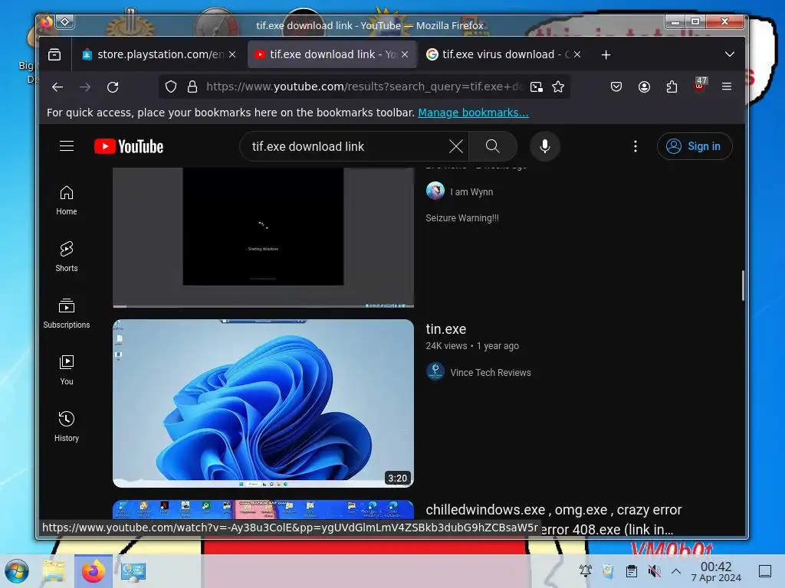The width and height of the screenshot is (785, 588).
Task: Click Firefox icon in taskbar
Action: pos(93,571)
